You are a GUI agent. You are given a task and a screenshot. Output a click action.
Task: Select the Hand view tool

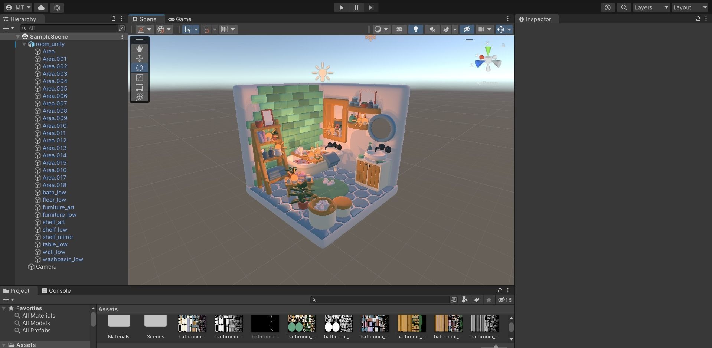click(x=140, y=49)
